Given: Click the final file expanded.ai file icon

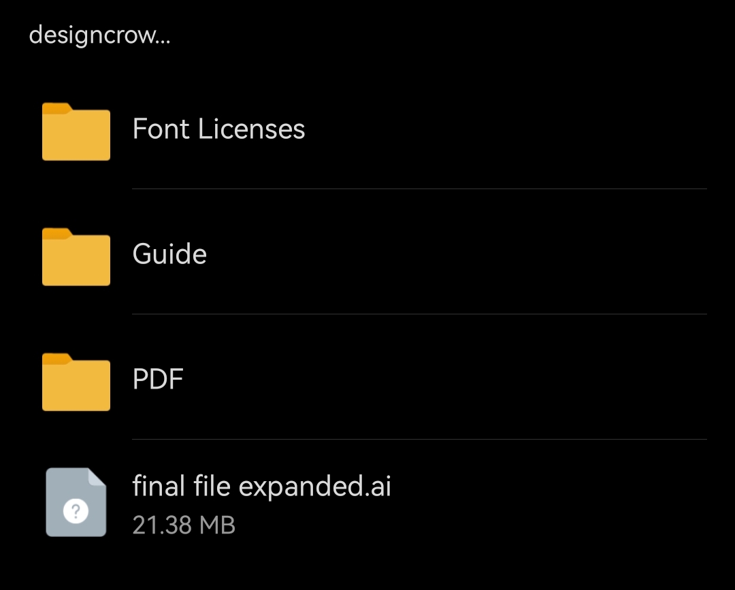Looking at the screenshot, I should pyautogui.click(x=76, y=502).
